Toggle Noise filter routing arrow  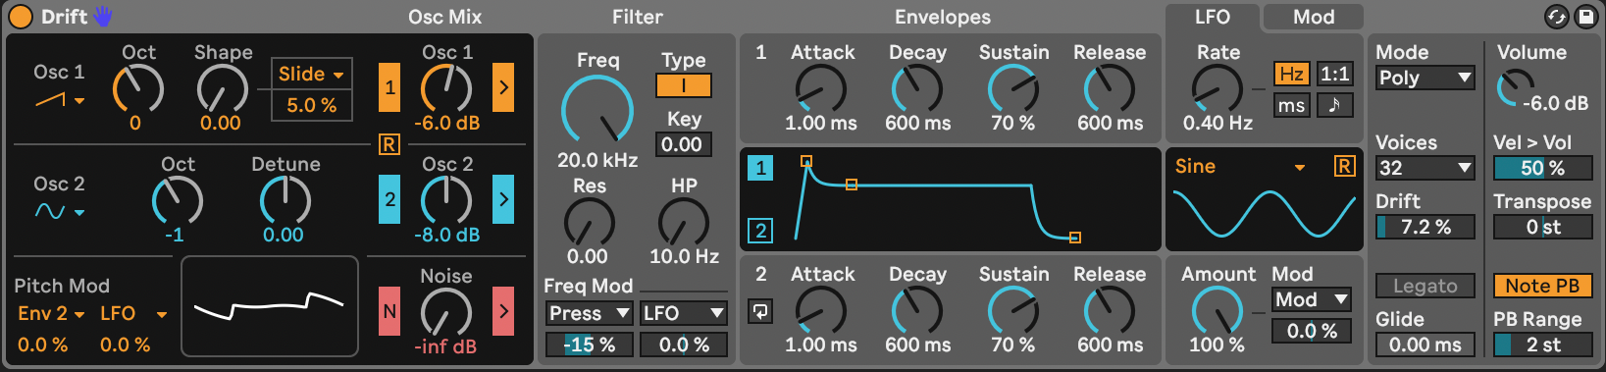[x=503, y=311]
